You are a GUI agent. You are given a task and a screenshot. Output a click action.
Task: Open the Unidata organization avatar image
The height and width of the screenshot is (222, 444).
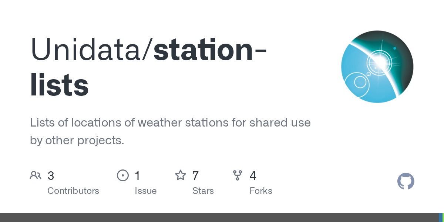click(x=377, y=67)
